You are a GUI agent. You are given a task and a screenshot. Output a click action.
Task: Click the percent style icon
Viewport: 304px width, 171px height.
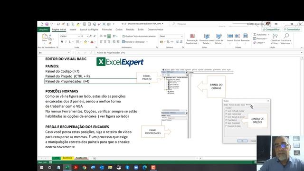tap(168, 42)
